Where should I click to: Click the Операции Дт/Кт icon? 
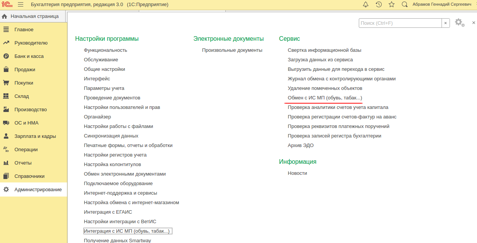[6, 149]
